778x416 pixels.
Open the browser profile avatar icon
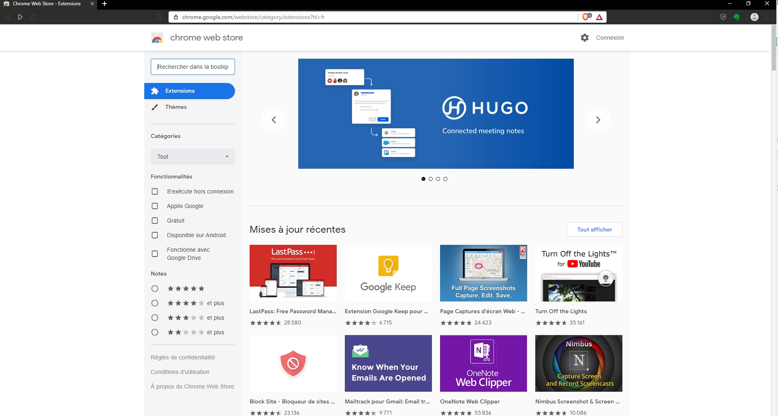(x=754, y=17)
